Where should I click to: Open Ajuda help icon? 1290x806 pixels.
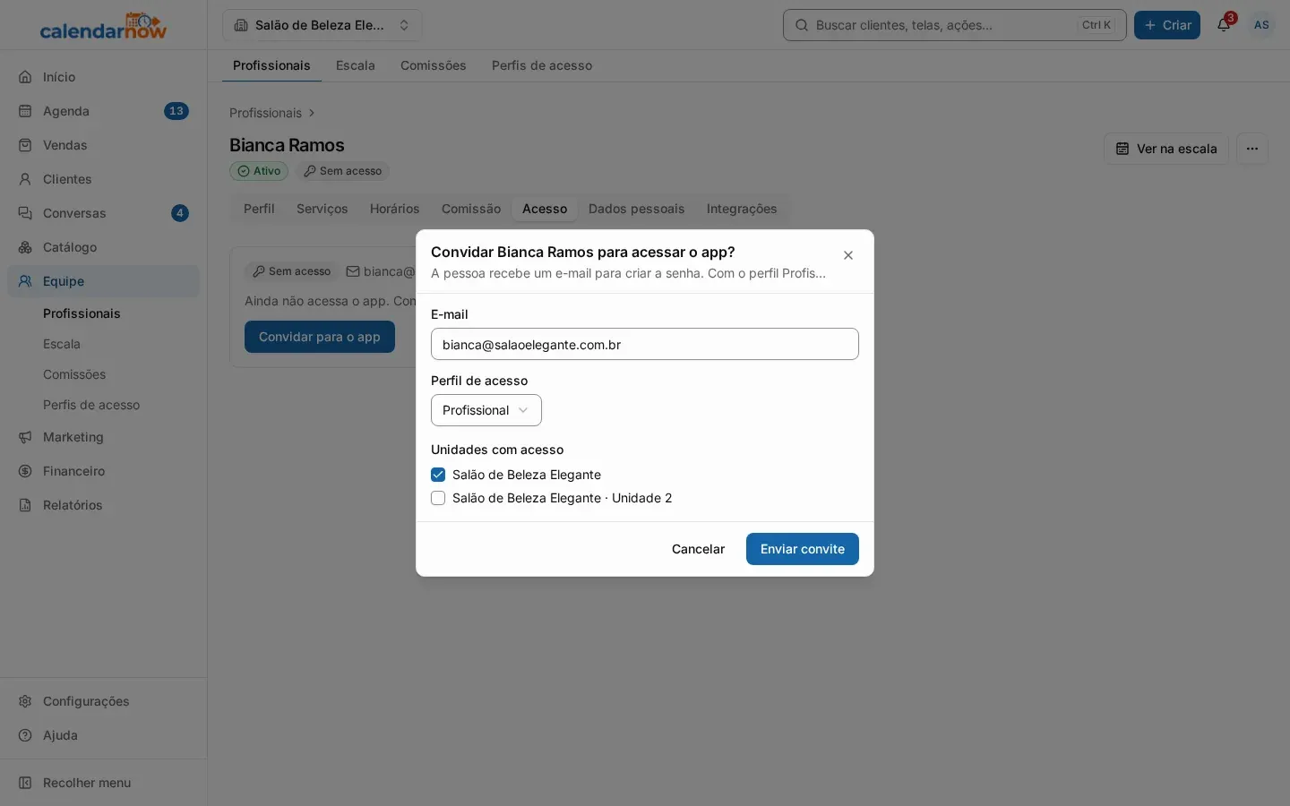[x=25, y=735]
